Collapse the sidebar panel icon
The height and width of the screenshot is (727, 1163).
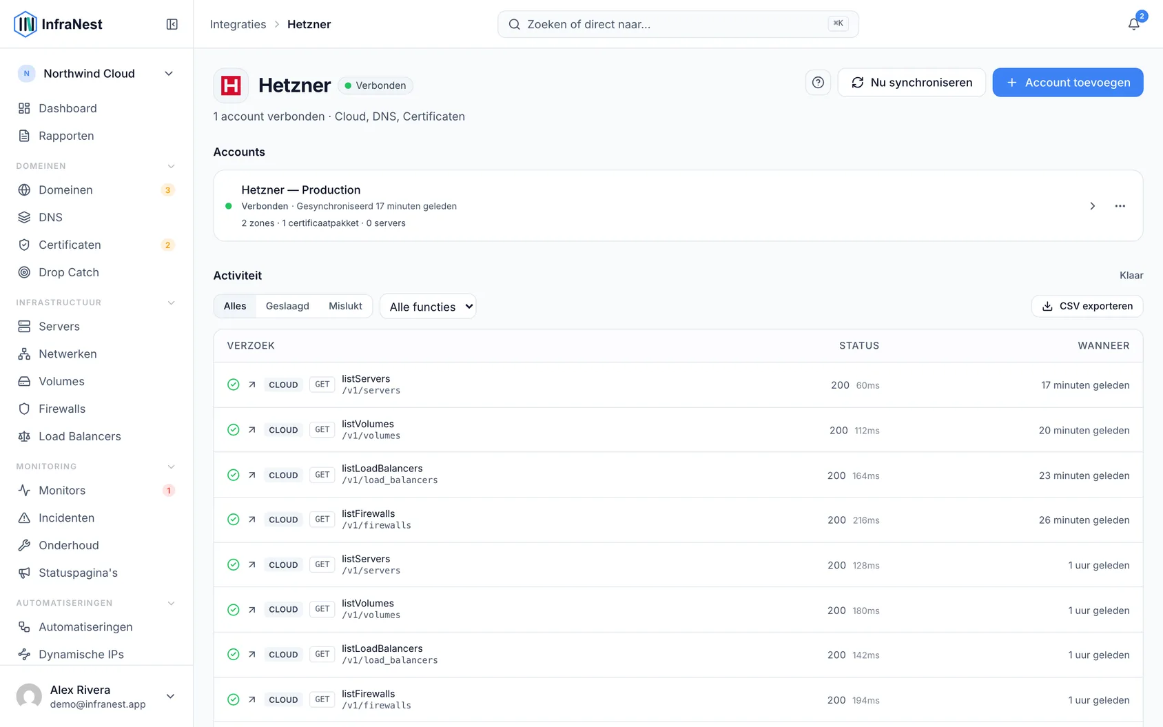coord(172,24)
